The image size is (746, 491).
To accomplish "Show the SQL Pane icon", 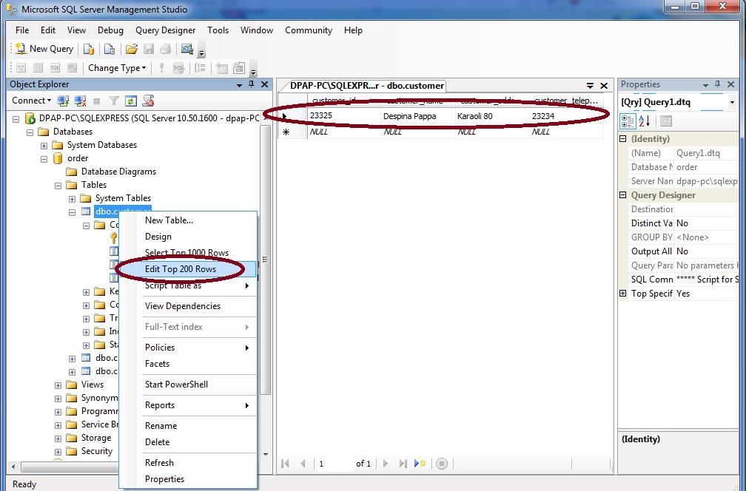I will click(x=56, y=68).
